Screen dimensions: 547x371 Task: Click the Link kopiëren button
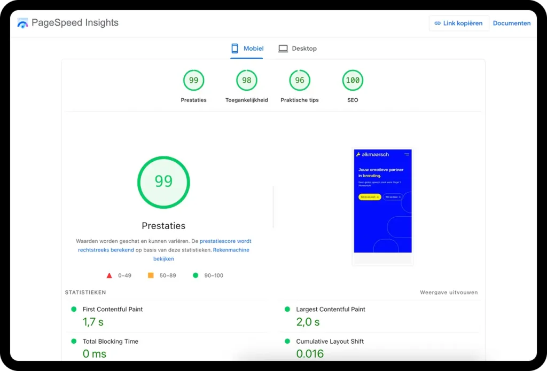coord(458,23)
